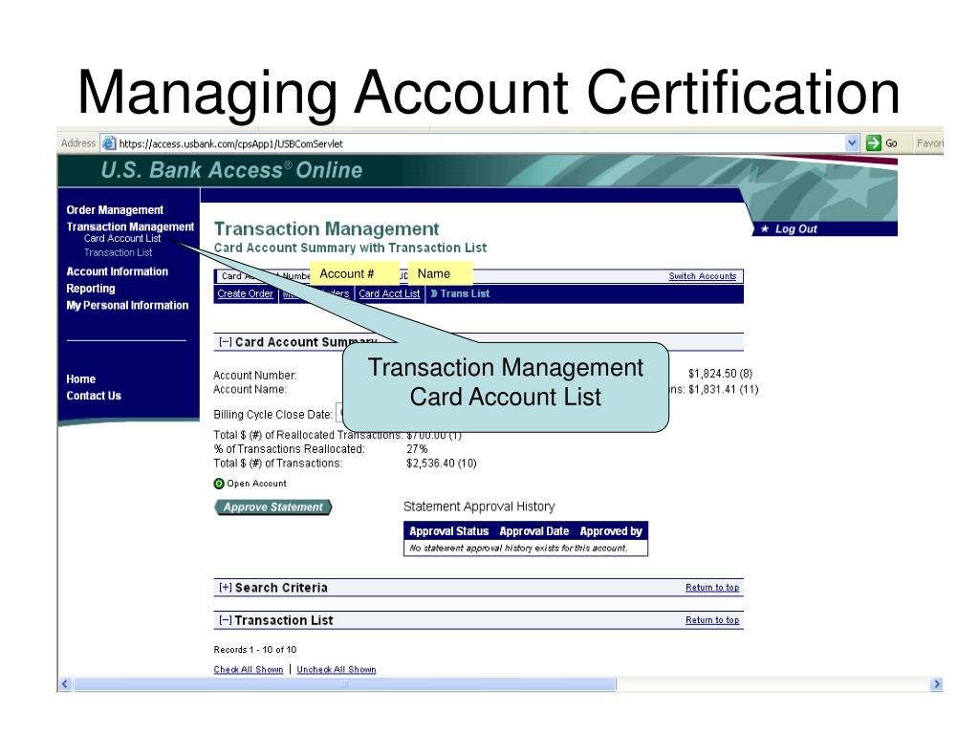
Task: Click the page icon beside the URL
Action: coord(109,143)
